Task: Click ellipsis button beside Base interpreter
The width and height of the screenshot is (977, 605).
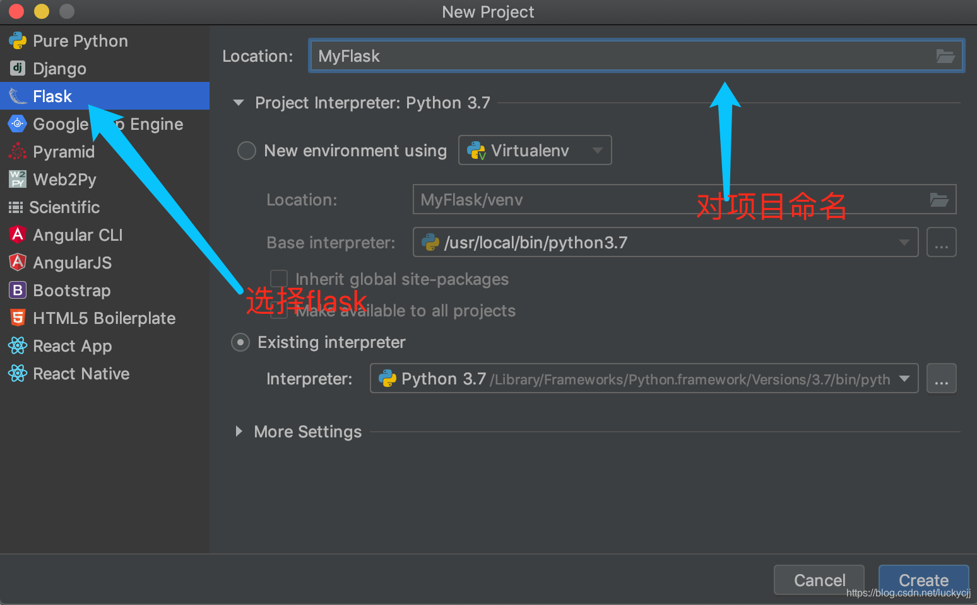Action: click(x=941, y=242)
